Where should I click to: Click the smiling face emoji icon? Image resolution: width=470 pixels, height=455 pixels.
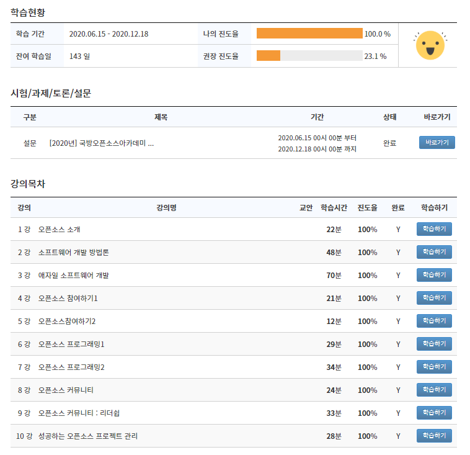(430, 45)
